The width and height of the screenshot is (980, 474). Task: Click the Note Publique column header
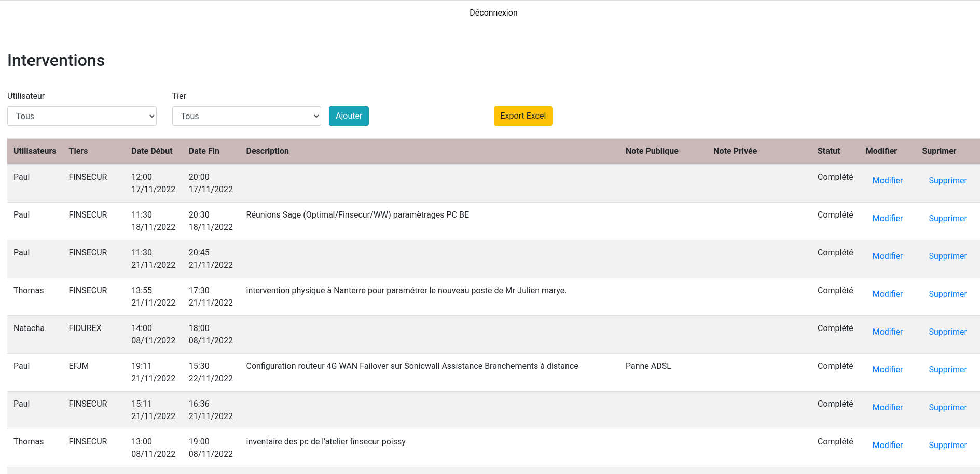[652, 151]
